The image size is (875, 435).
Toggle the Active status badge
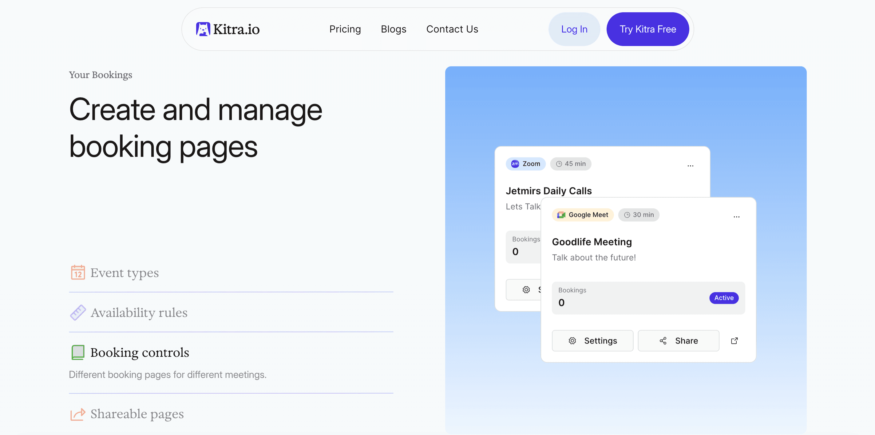(723, 298)
